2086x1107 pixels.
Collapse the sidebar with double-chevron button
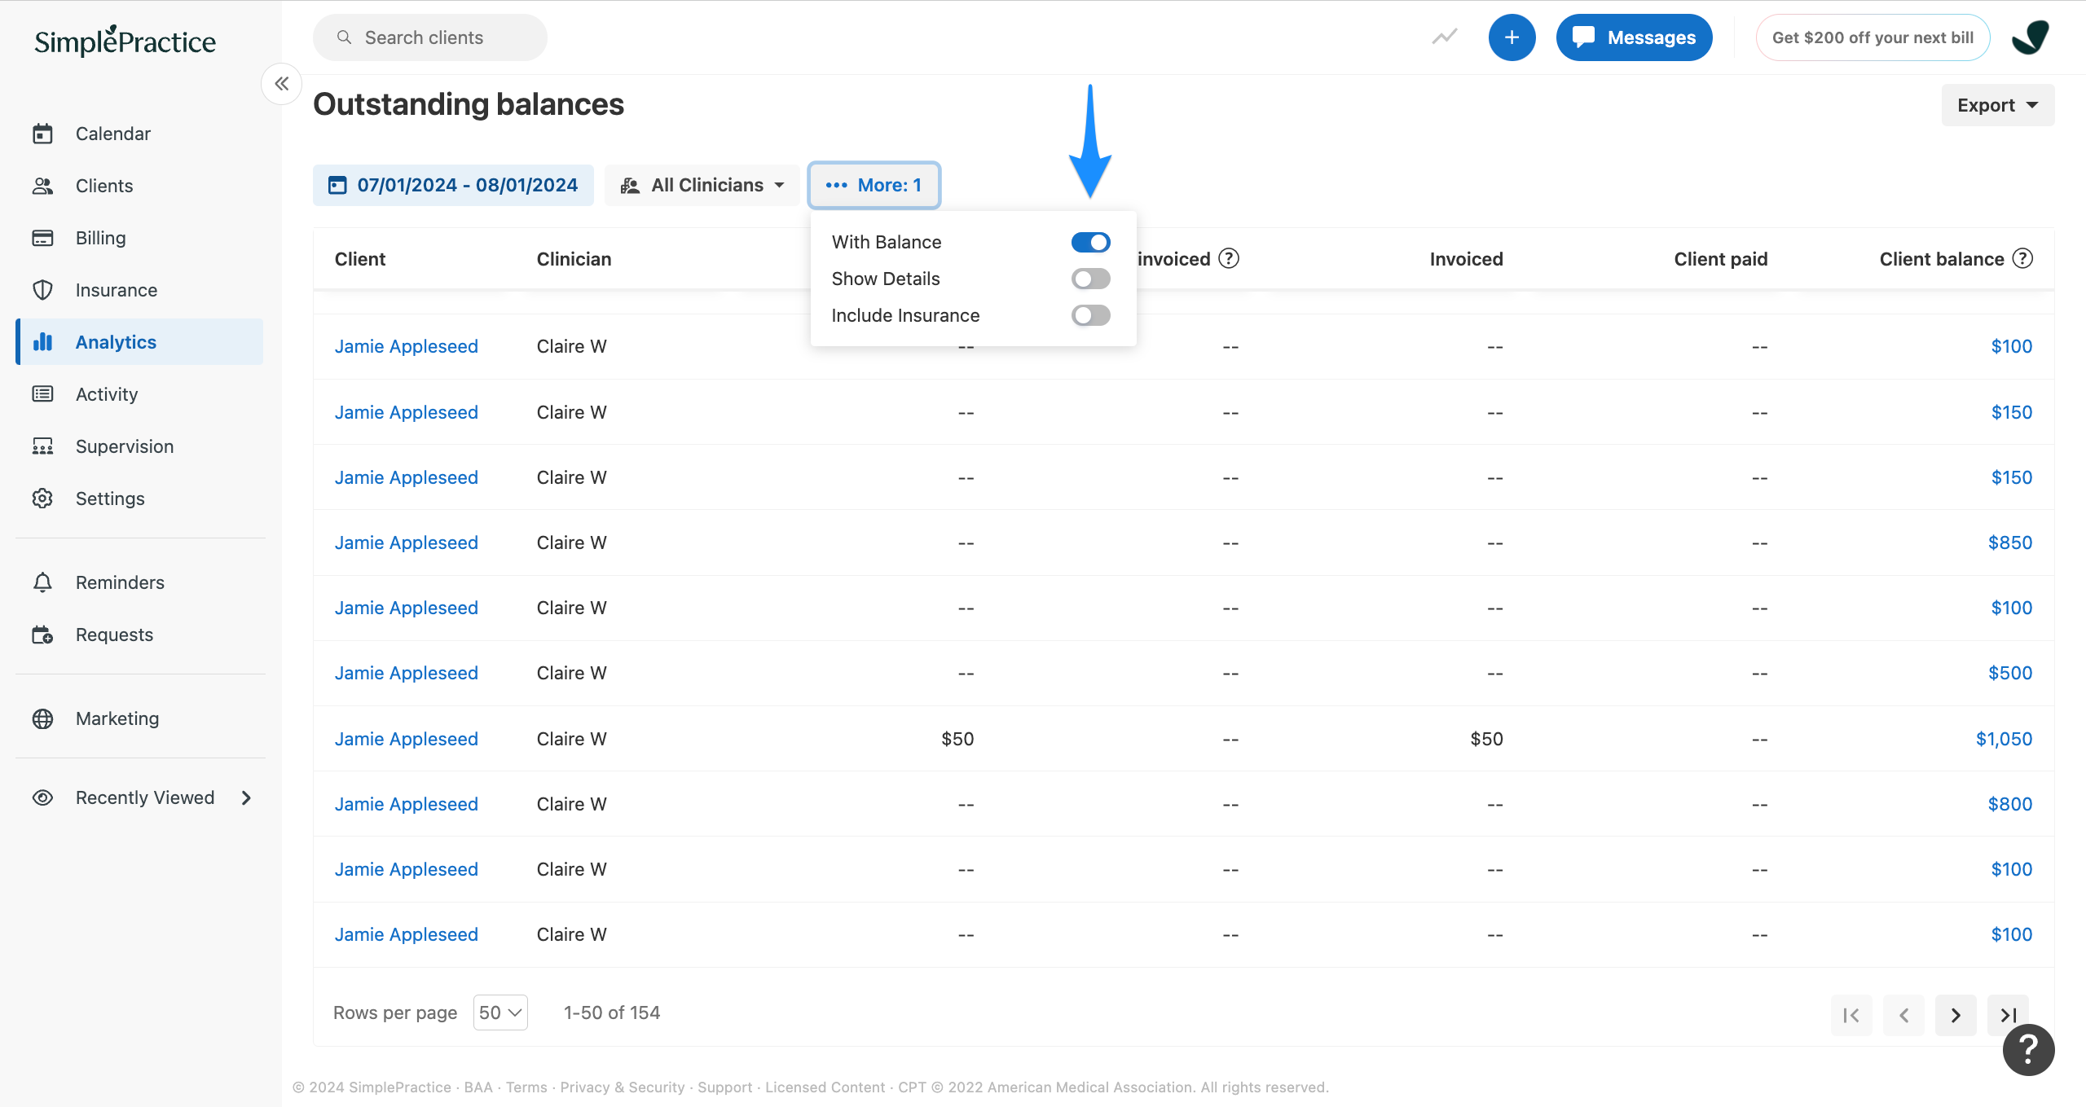pyautogui.click(x=281, y=83)
